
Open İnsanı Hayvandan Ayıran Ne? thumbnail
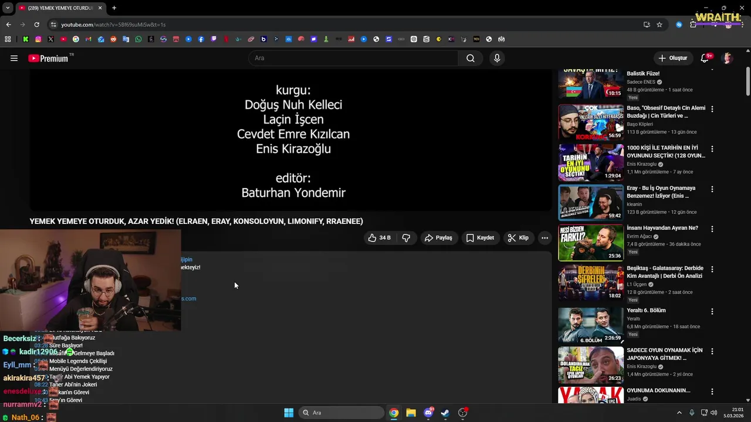(591, 243)
